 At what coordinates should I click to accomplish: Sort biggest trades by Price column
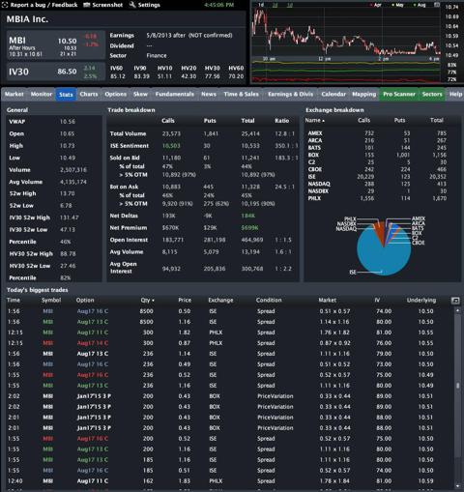pos(185,300)
